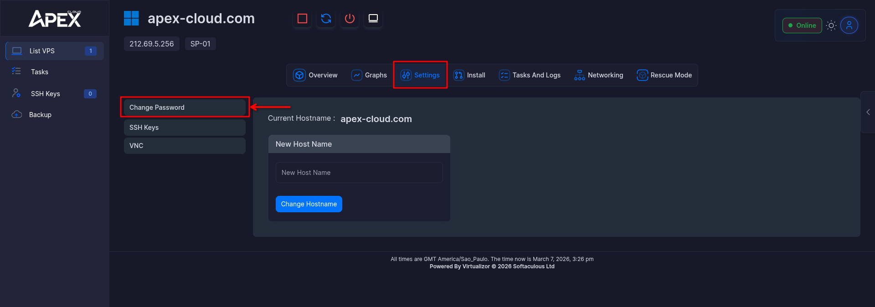Viewport: 875px width, 307px height.
Task: Click the Restart VPS icon
Action: (326, 19)
